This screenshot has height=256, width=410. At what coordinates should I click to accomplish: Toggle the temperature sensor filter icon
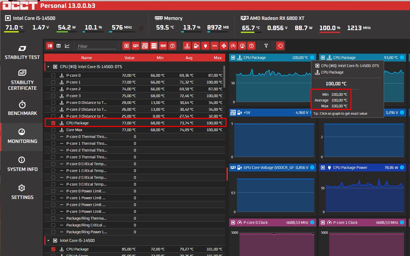[187, 46]
